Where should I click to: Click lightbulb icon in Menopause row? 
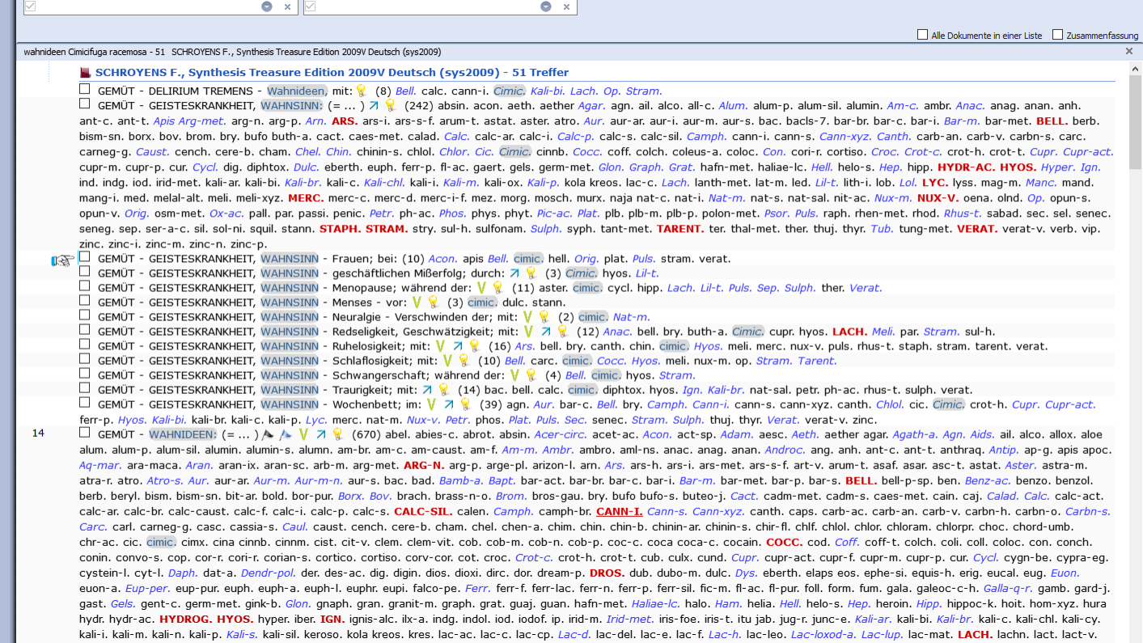click(497, 288)
